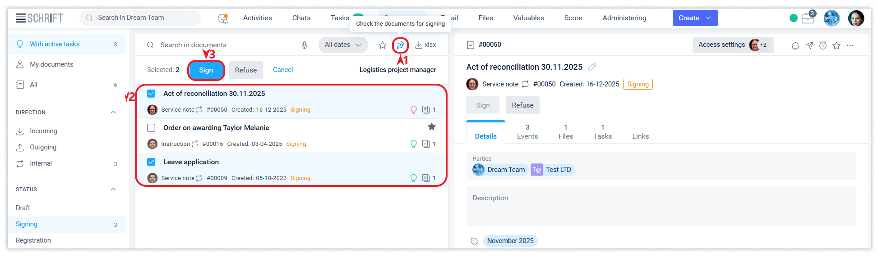Click the Cancel link to clear selection

tap(283, 70)
